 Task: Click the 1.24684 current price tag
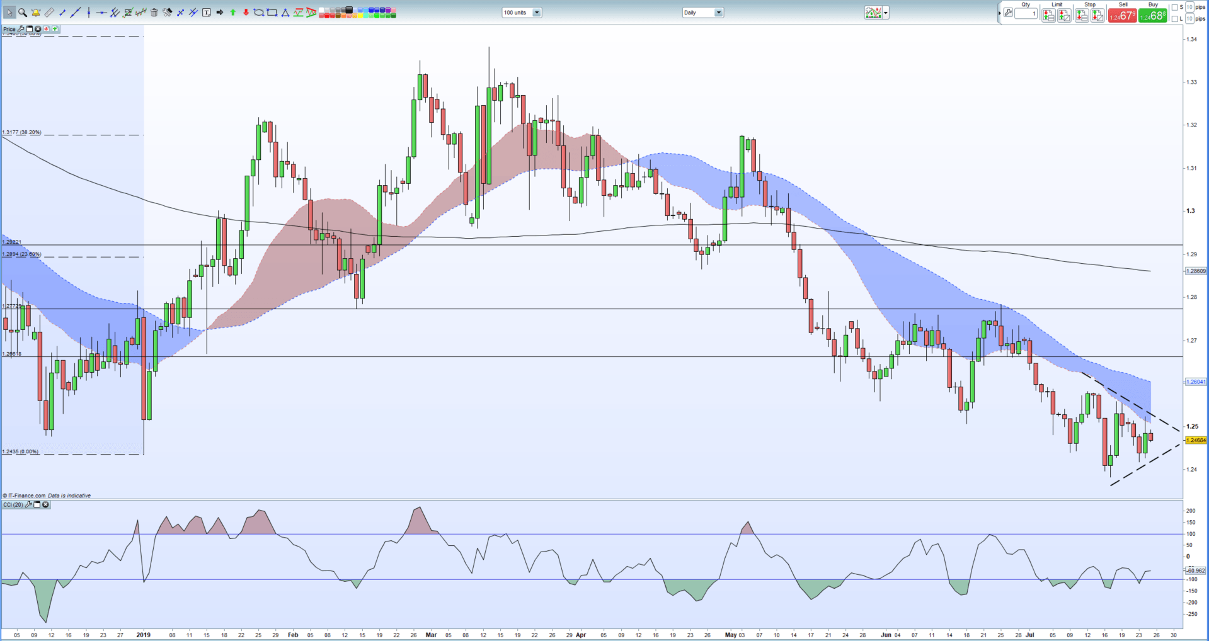pos(1196,440)
